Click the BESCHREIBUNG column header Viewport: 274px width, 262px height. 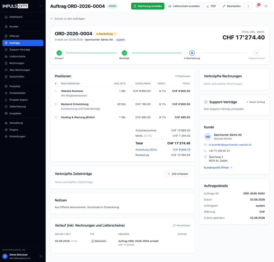point(70,84)
